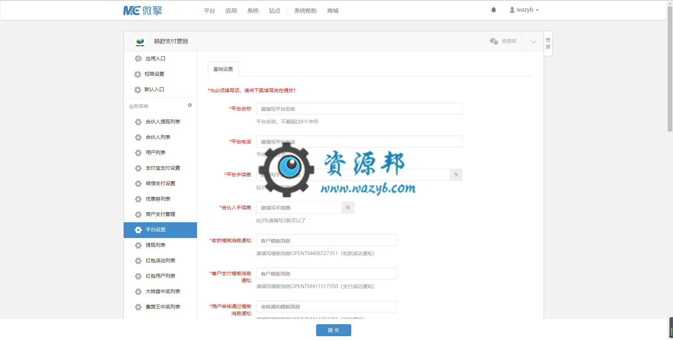Image resolution: width=673 pixels, height=340 pixels.
Task: Click the 皓舒支付营销 title
Action: pyautogui.click(x=171, y=41)
